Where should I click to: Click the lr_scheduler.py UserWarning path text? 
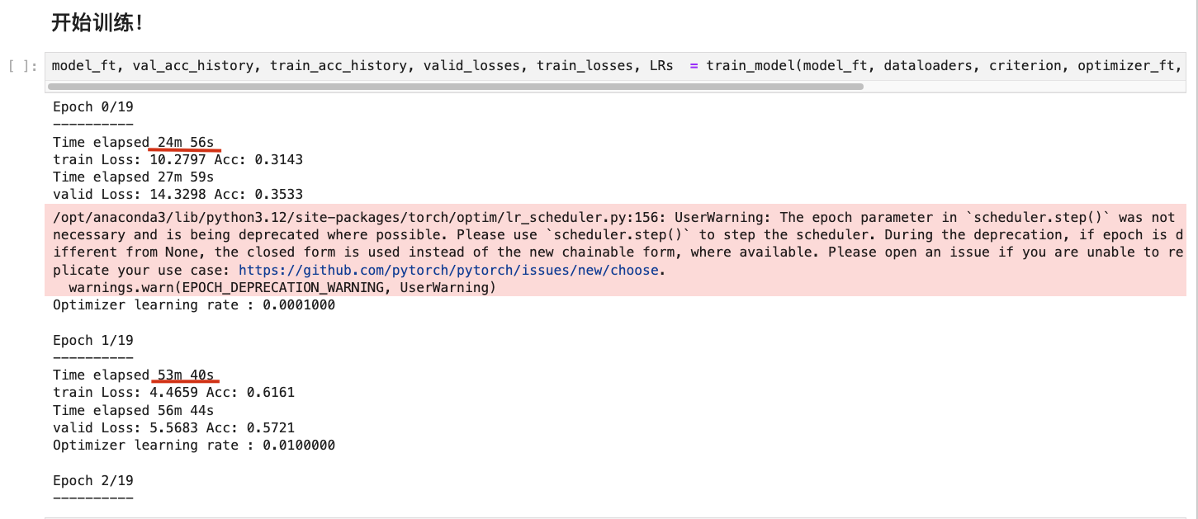(x=359, y=217)
